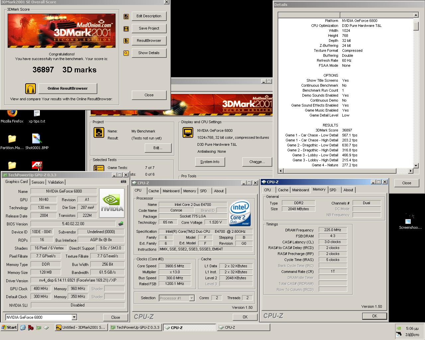Switch to Sensors tab in GPU-Z
Screen dimensions: 425x340
point(38,182)
